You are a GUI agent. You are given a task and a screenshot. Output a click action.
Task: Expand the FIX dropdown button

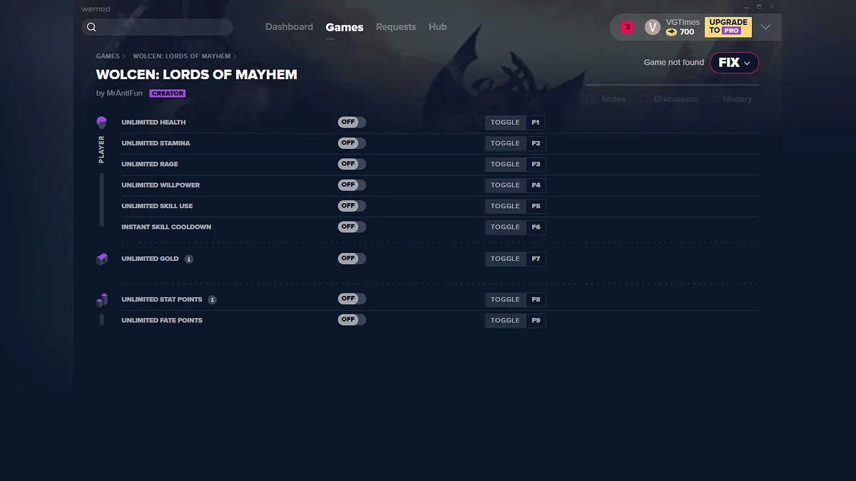[734, 63]
